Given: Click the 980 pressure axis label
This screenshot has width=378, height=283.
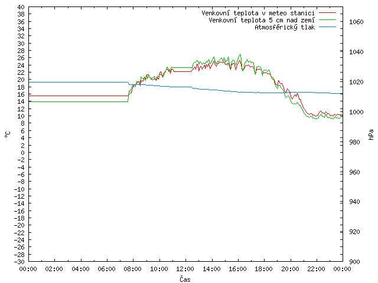Looking at the screenshot, I should click(354, 142).
